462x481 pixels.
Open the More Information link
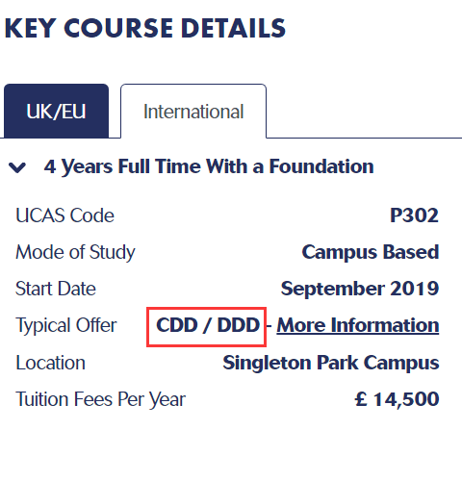tap(358, 325)
